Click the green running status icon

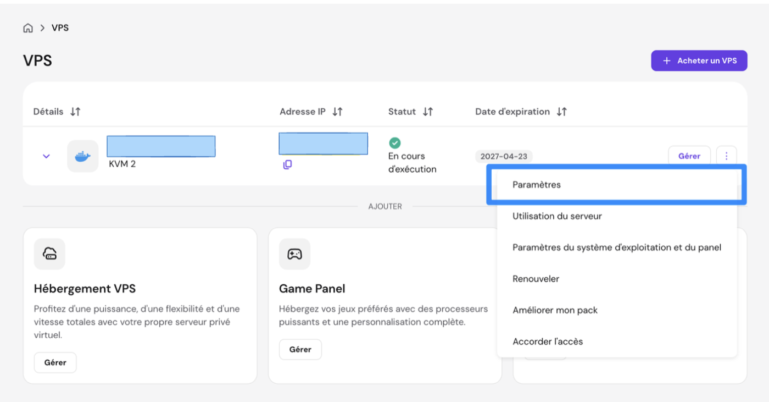point(394,143)
